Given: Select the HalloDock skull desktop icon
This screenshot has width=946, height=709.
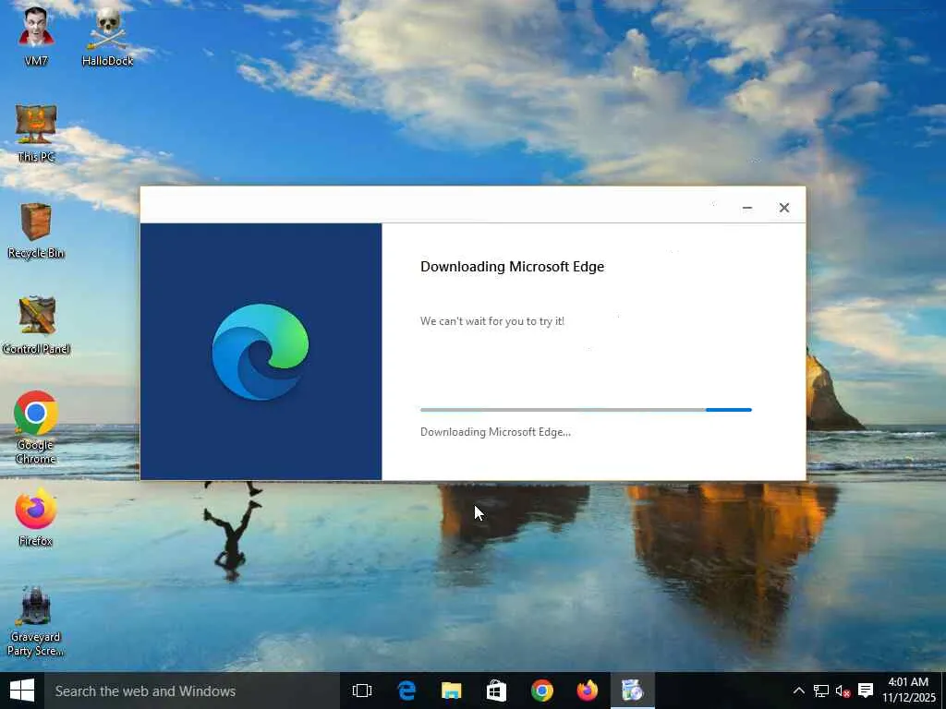Looking at the screenshot, I should [107, 35].
